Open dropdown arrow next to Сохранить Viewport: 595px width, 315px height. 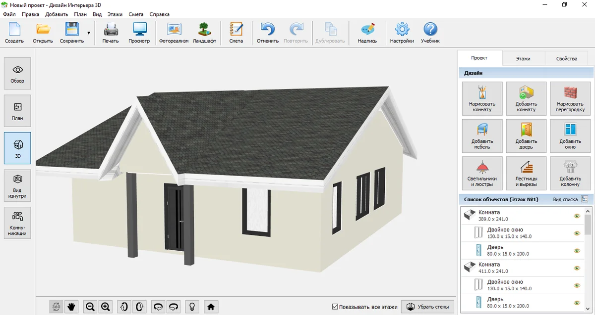click(89, 33)
